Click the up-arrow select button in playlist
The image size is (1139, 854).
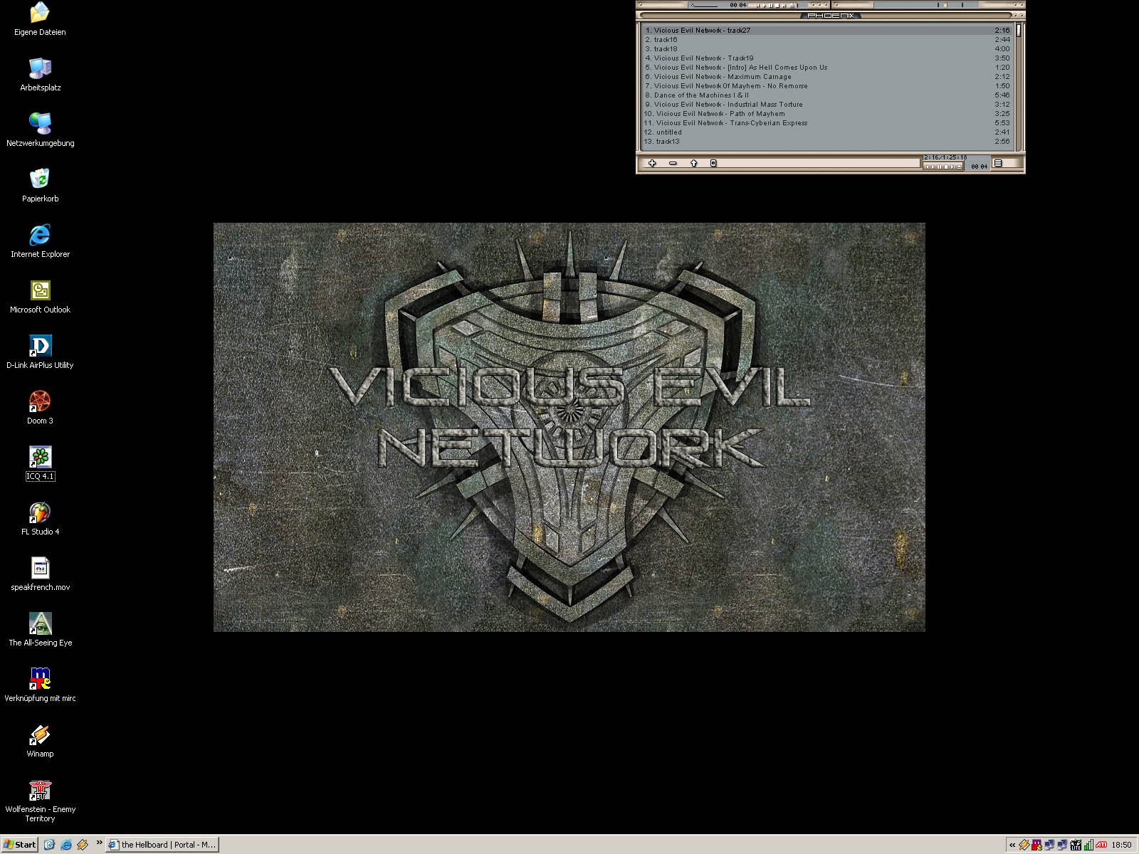pyautogui.click(x=693, y=164)
